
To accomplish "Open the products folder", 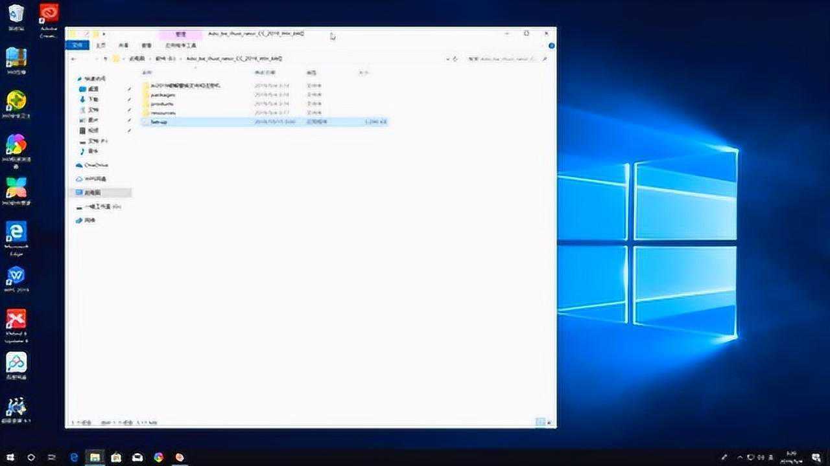I will point(162,104).
